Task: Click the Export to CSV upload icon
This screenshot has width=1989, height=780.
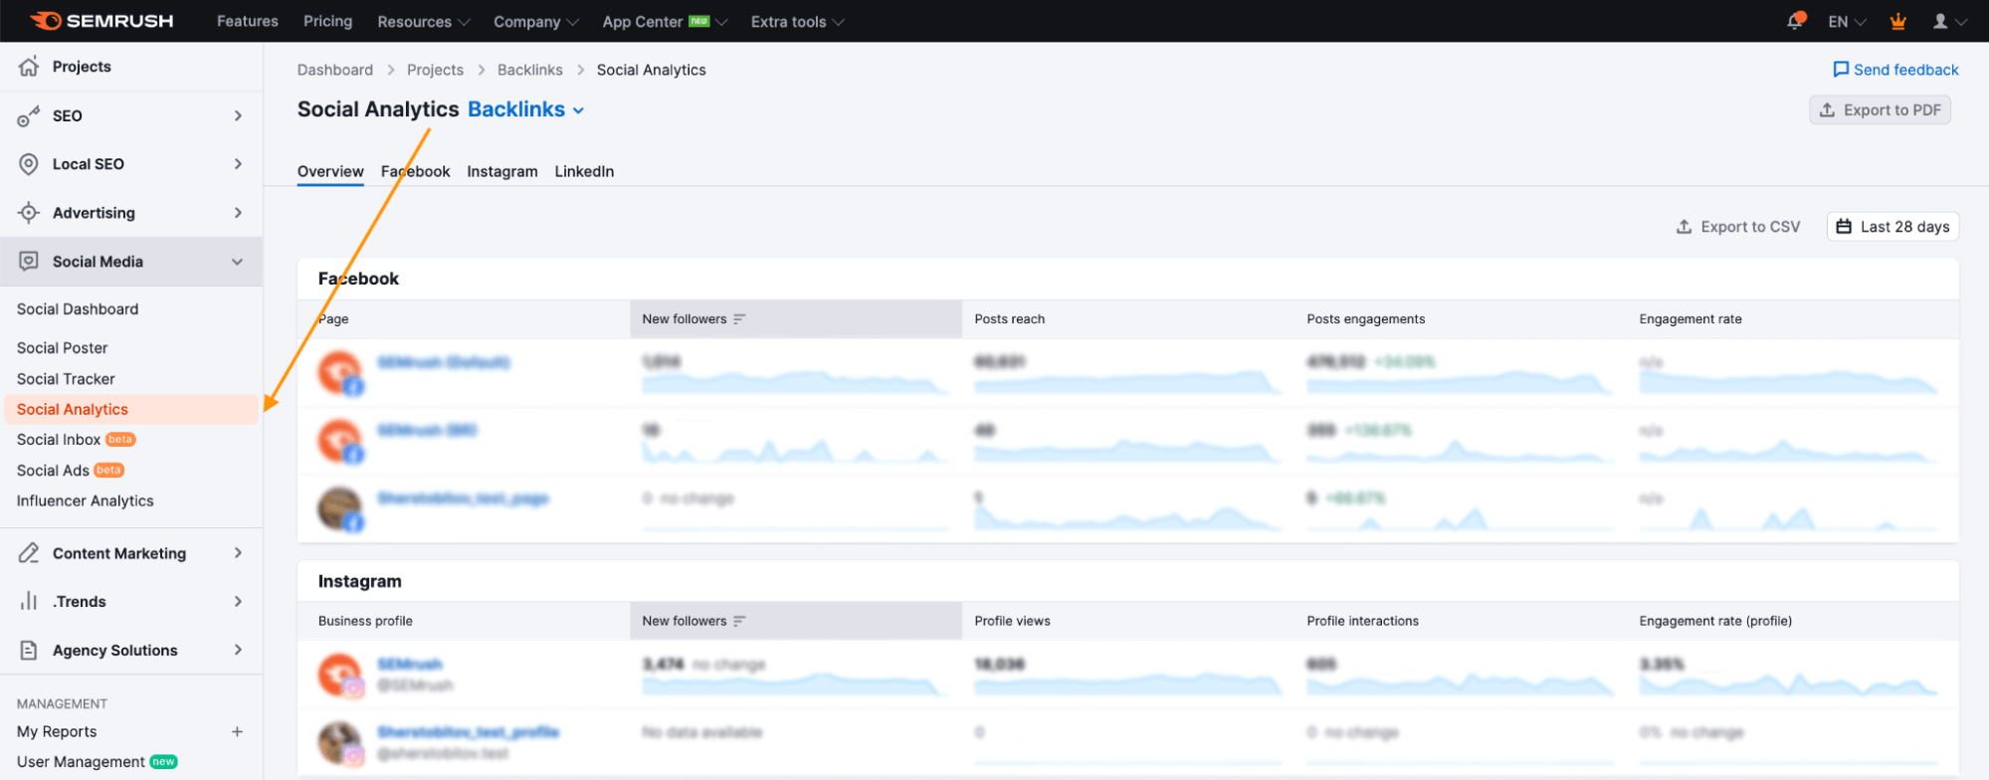Action: 1685,227
